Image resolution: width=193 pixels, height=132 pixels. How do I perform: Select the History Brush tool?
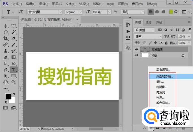coord(14,51)
